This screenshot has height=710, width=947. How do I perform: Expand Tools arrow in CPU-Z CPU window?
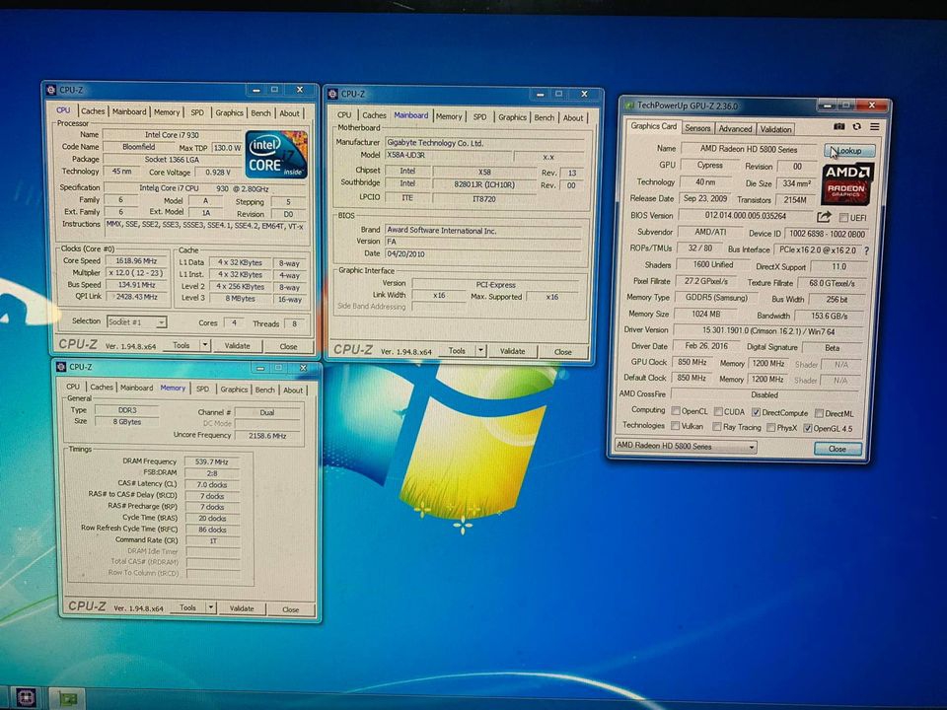pyautogui.click(x=205, y=345)
